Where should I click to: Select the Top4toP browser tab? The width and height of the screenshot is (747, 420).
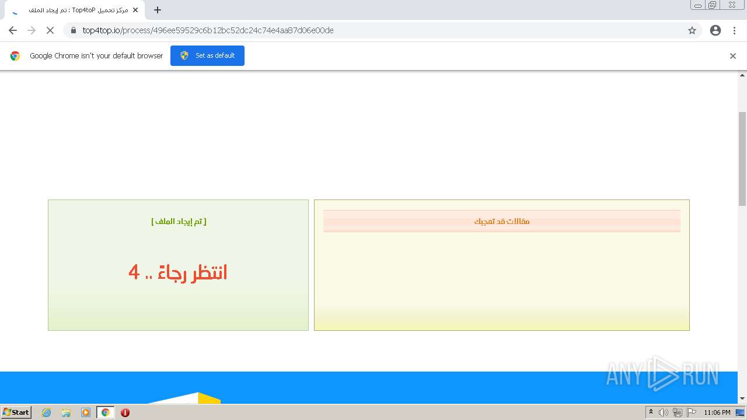(74, 10)
